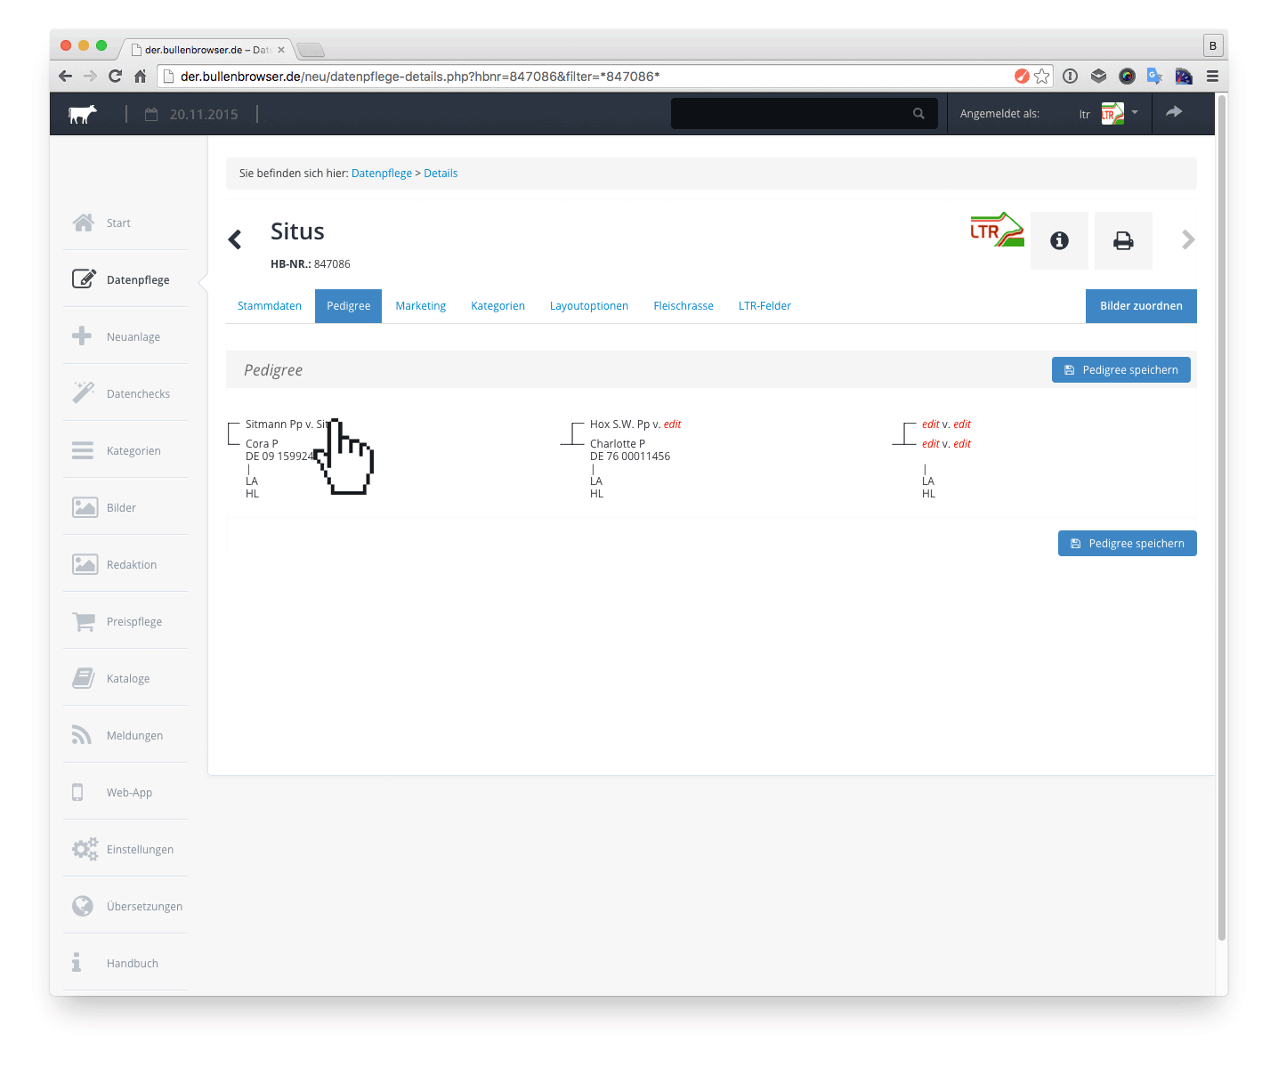Click the printer icon button
The height and width of the screenshot is (1067, 1278).
(1123, 240)
